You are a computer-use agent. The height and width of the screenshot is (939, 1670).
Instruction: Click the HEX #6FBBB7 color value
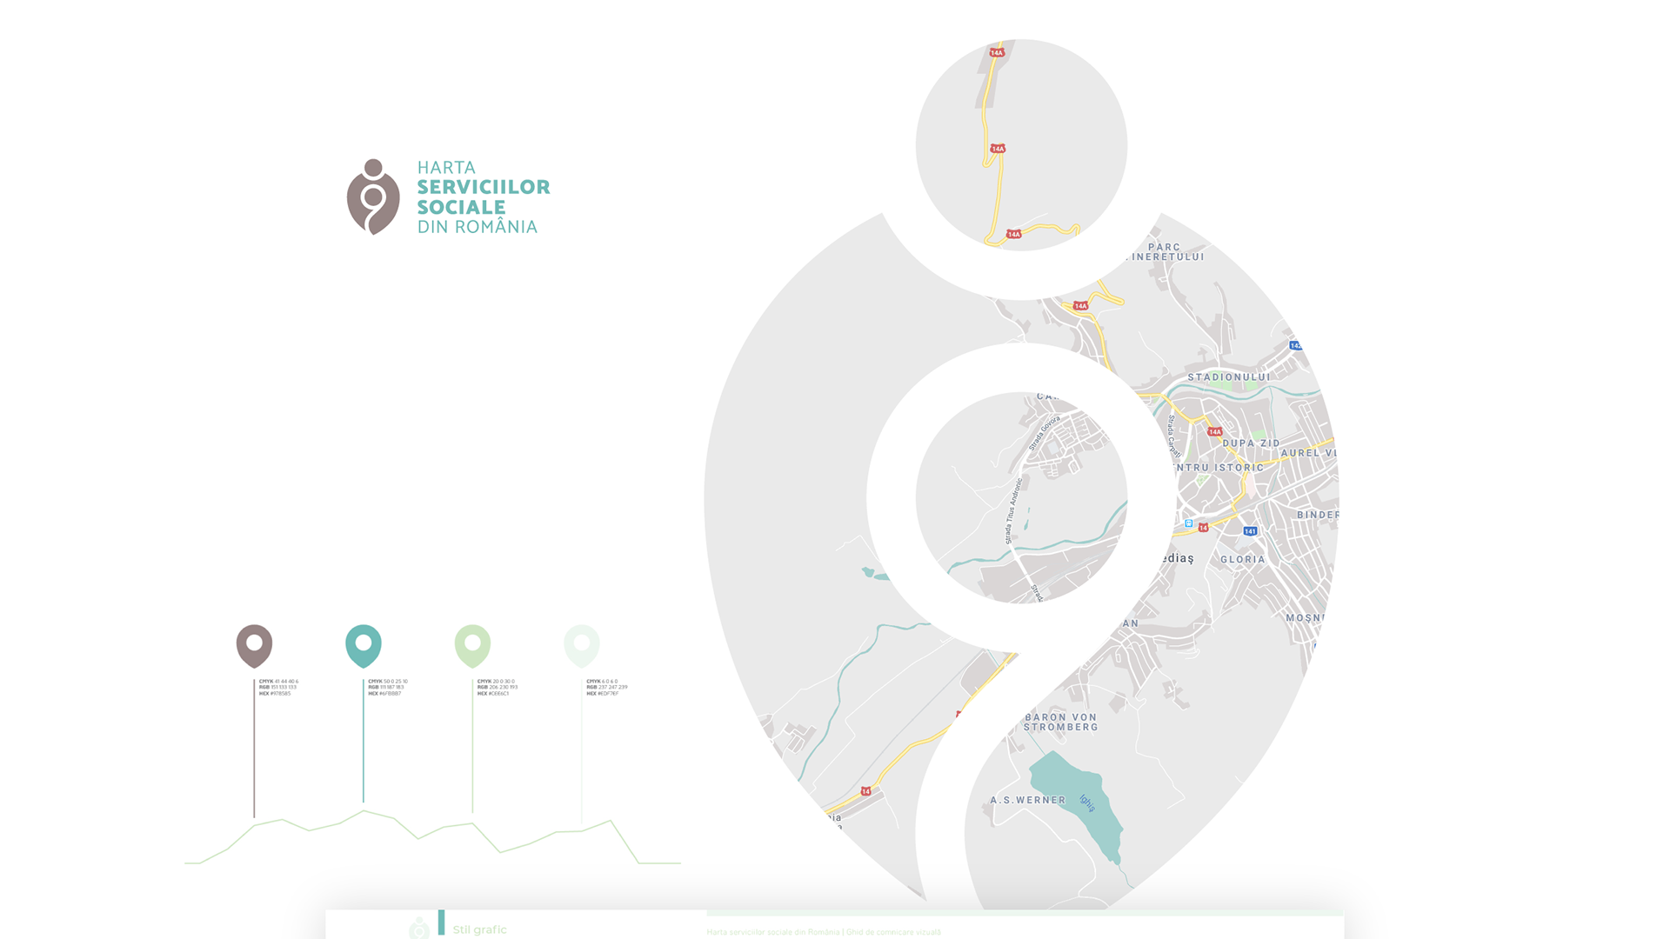[384, 694]
